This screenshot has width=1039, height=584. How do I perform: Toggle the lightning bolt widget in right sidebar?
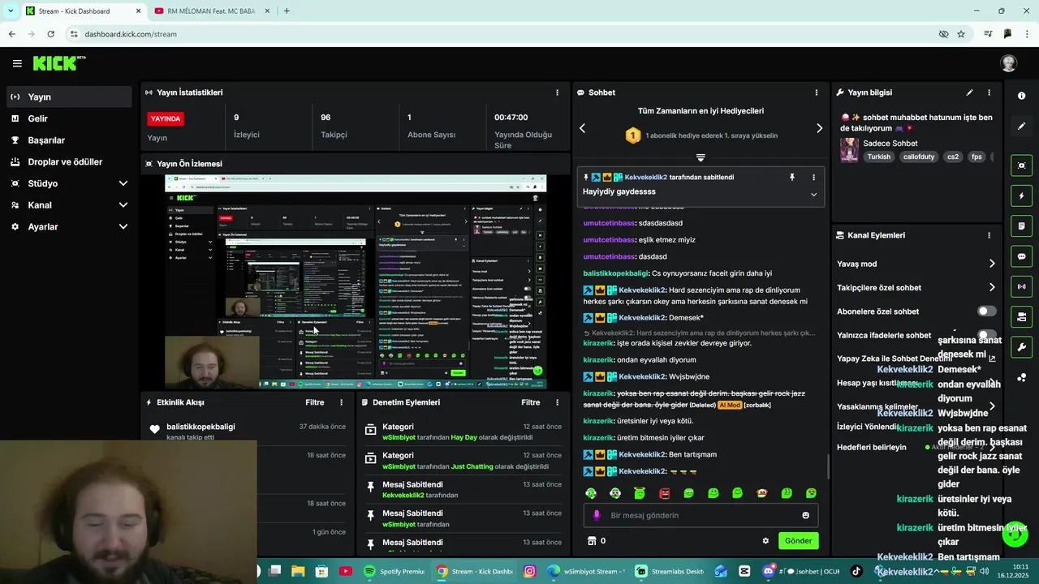tap(1021, 195)
